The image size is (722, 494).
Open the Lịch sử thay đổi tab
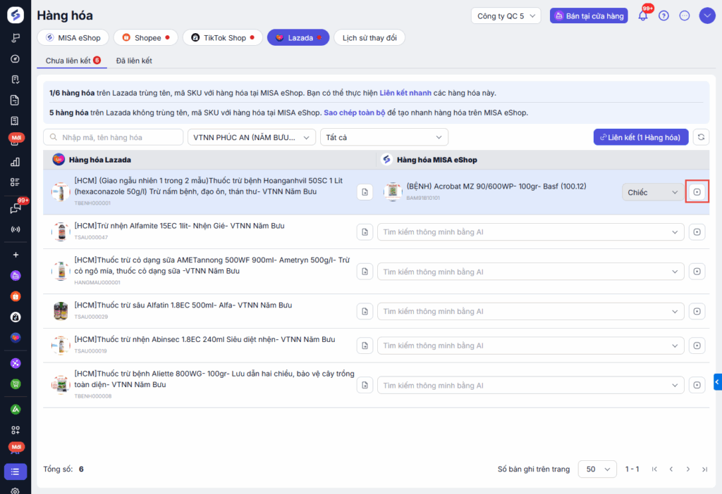point(369,37)
